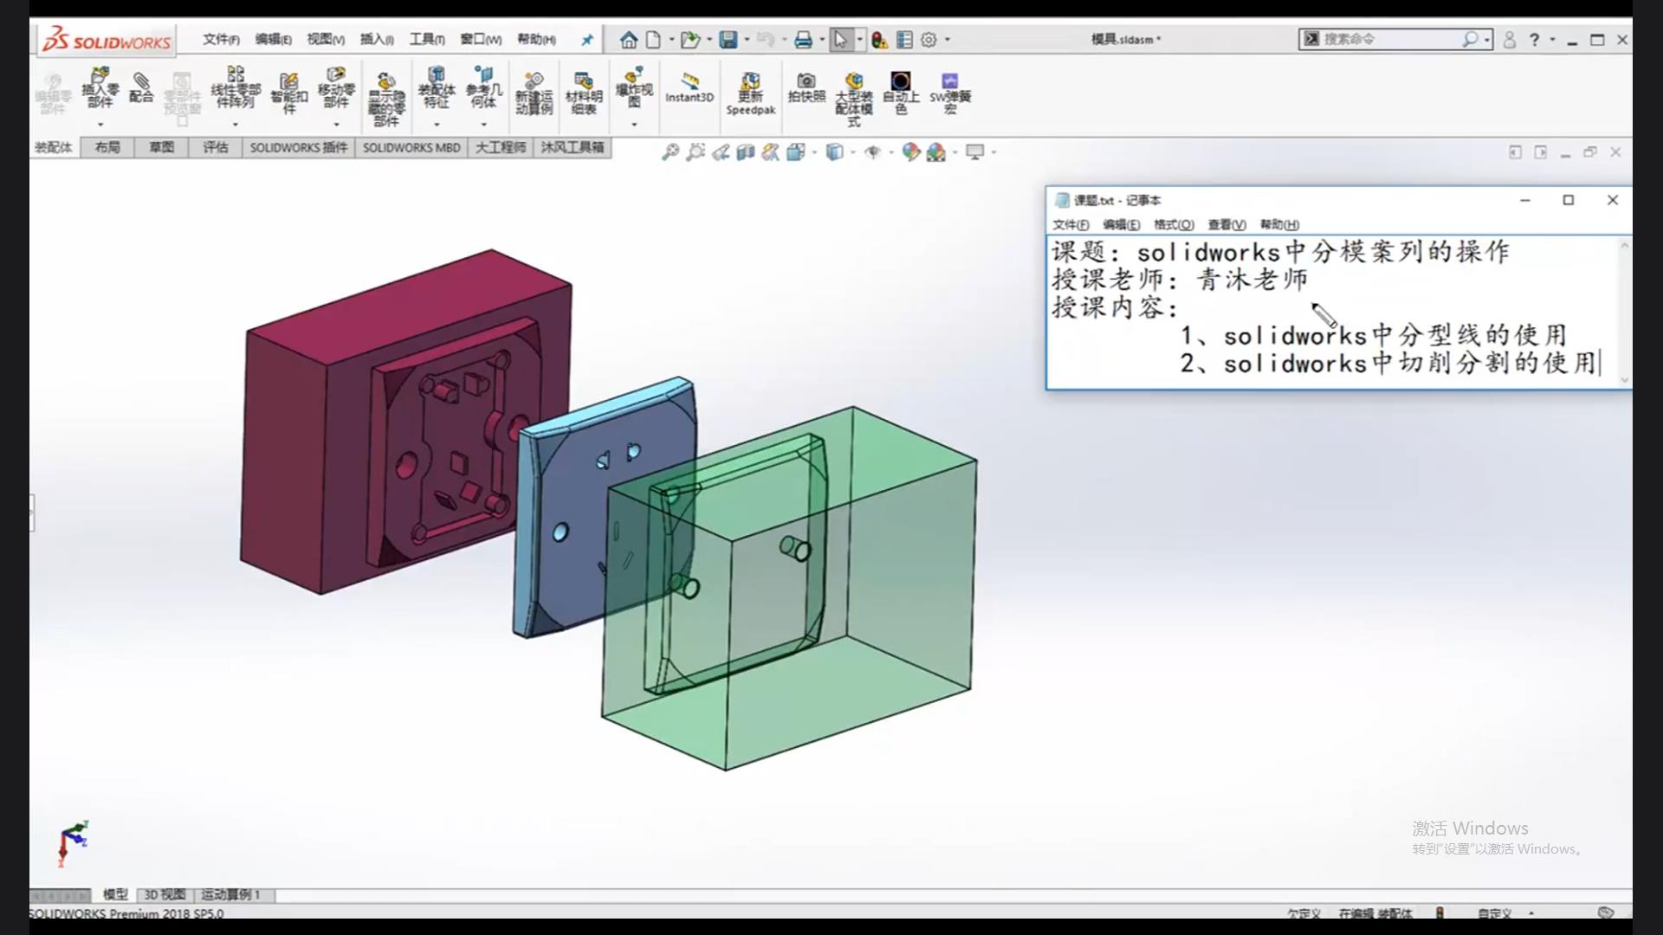
Task: Click the Previous View icon
Action: click(721, 152)
